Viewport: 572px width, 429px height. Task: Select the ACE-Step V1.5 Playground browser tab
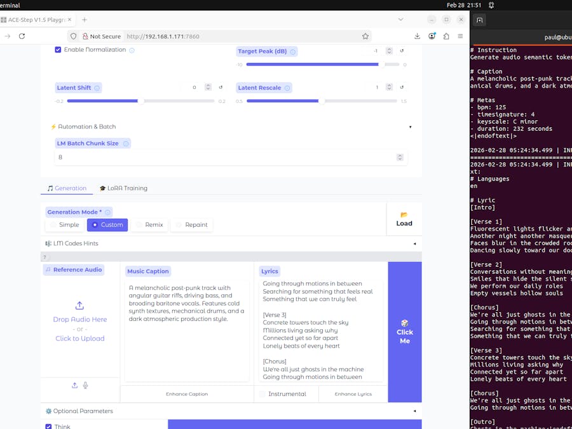click(x=36, y=20)
